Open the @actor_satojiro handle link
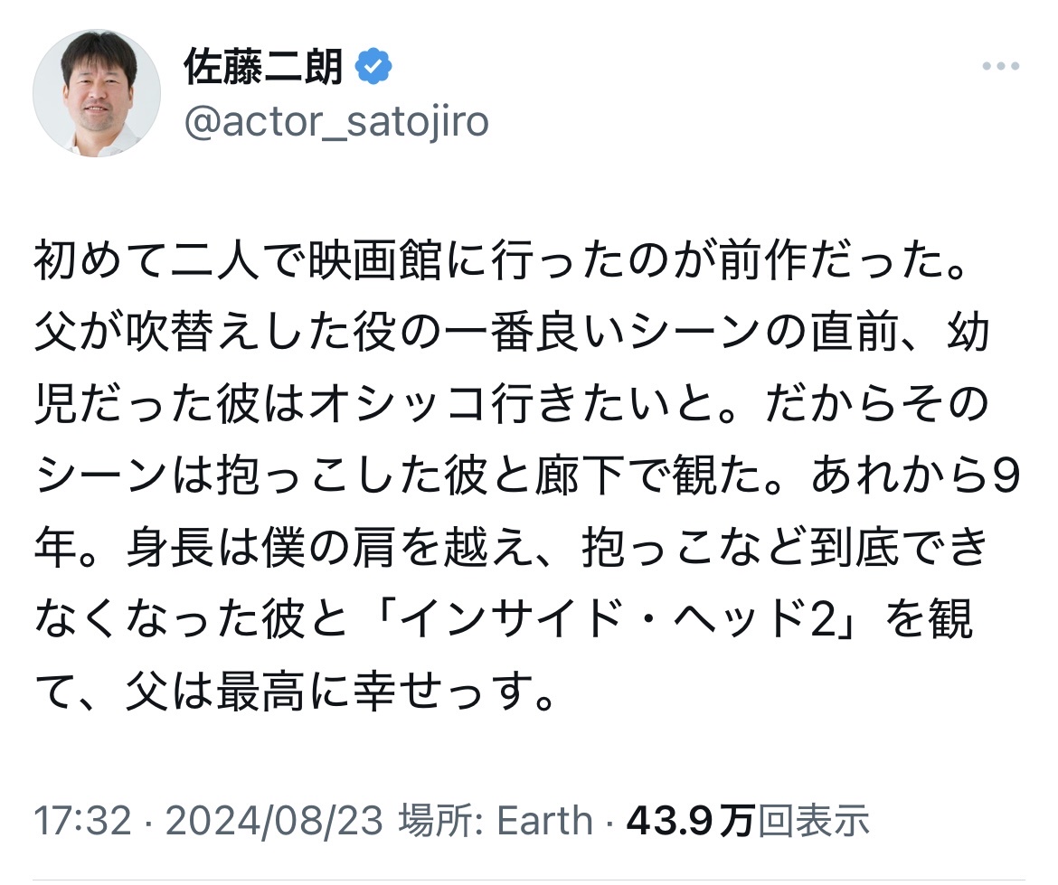This screenshot has width=1058, height=885. (335, 122)
